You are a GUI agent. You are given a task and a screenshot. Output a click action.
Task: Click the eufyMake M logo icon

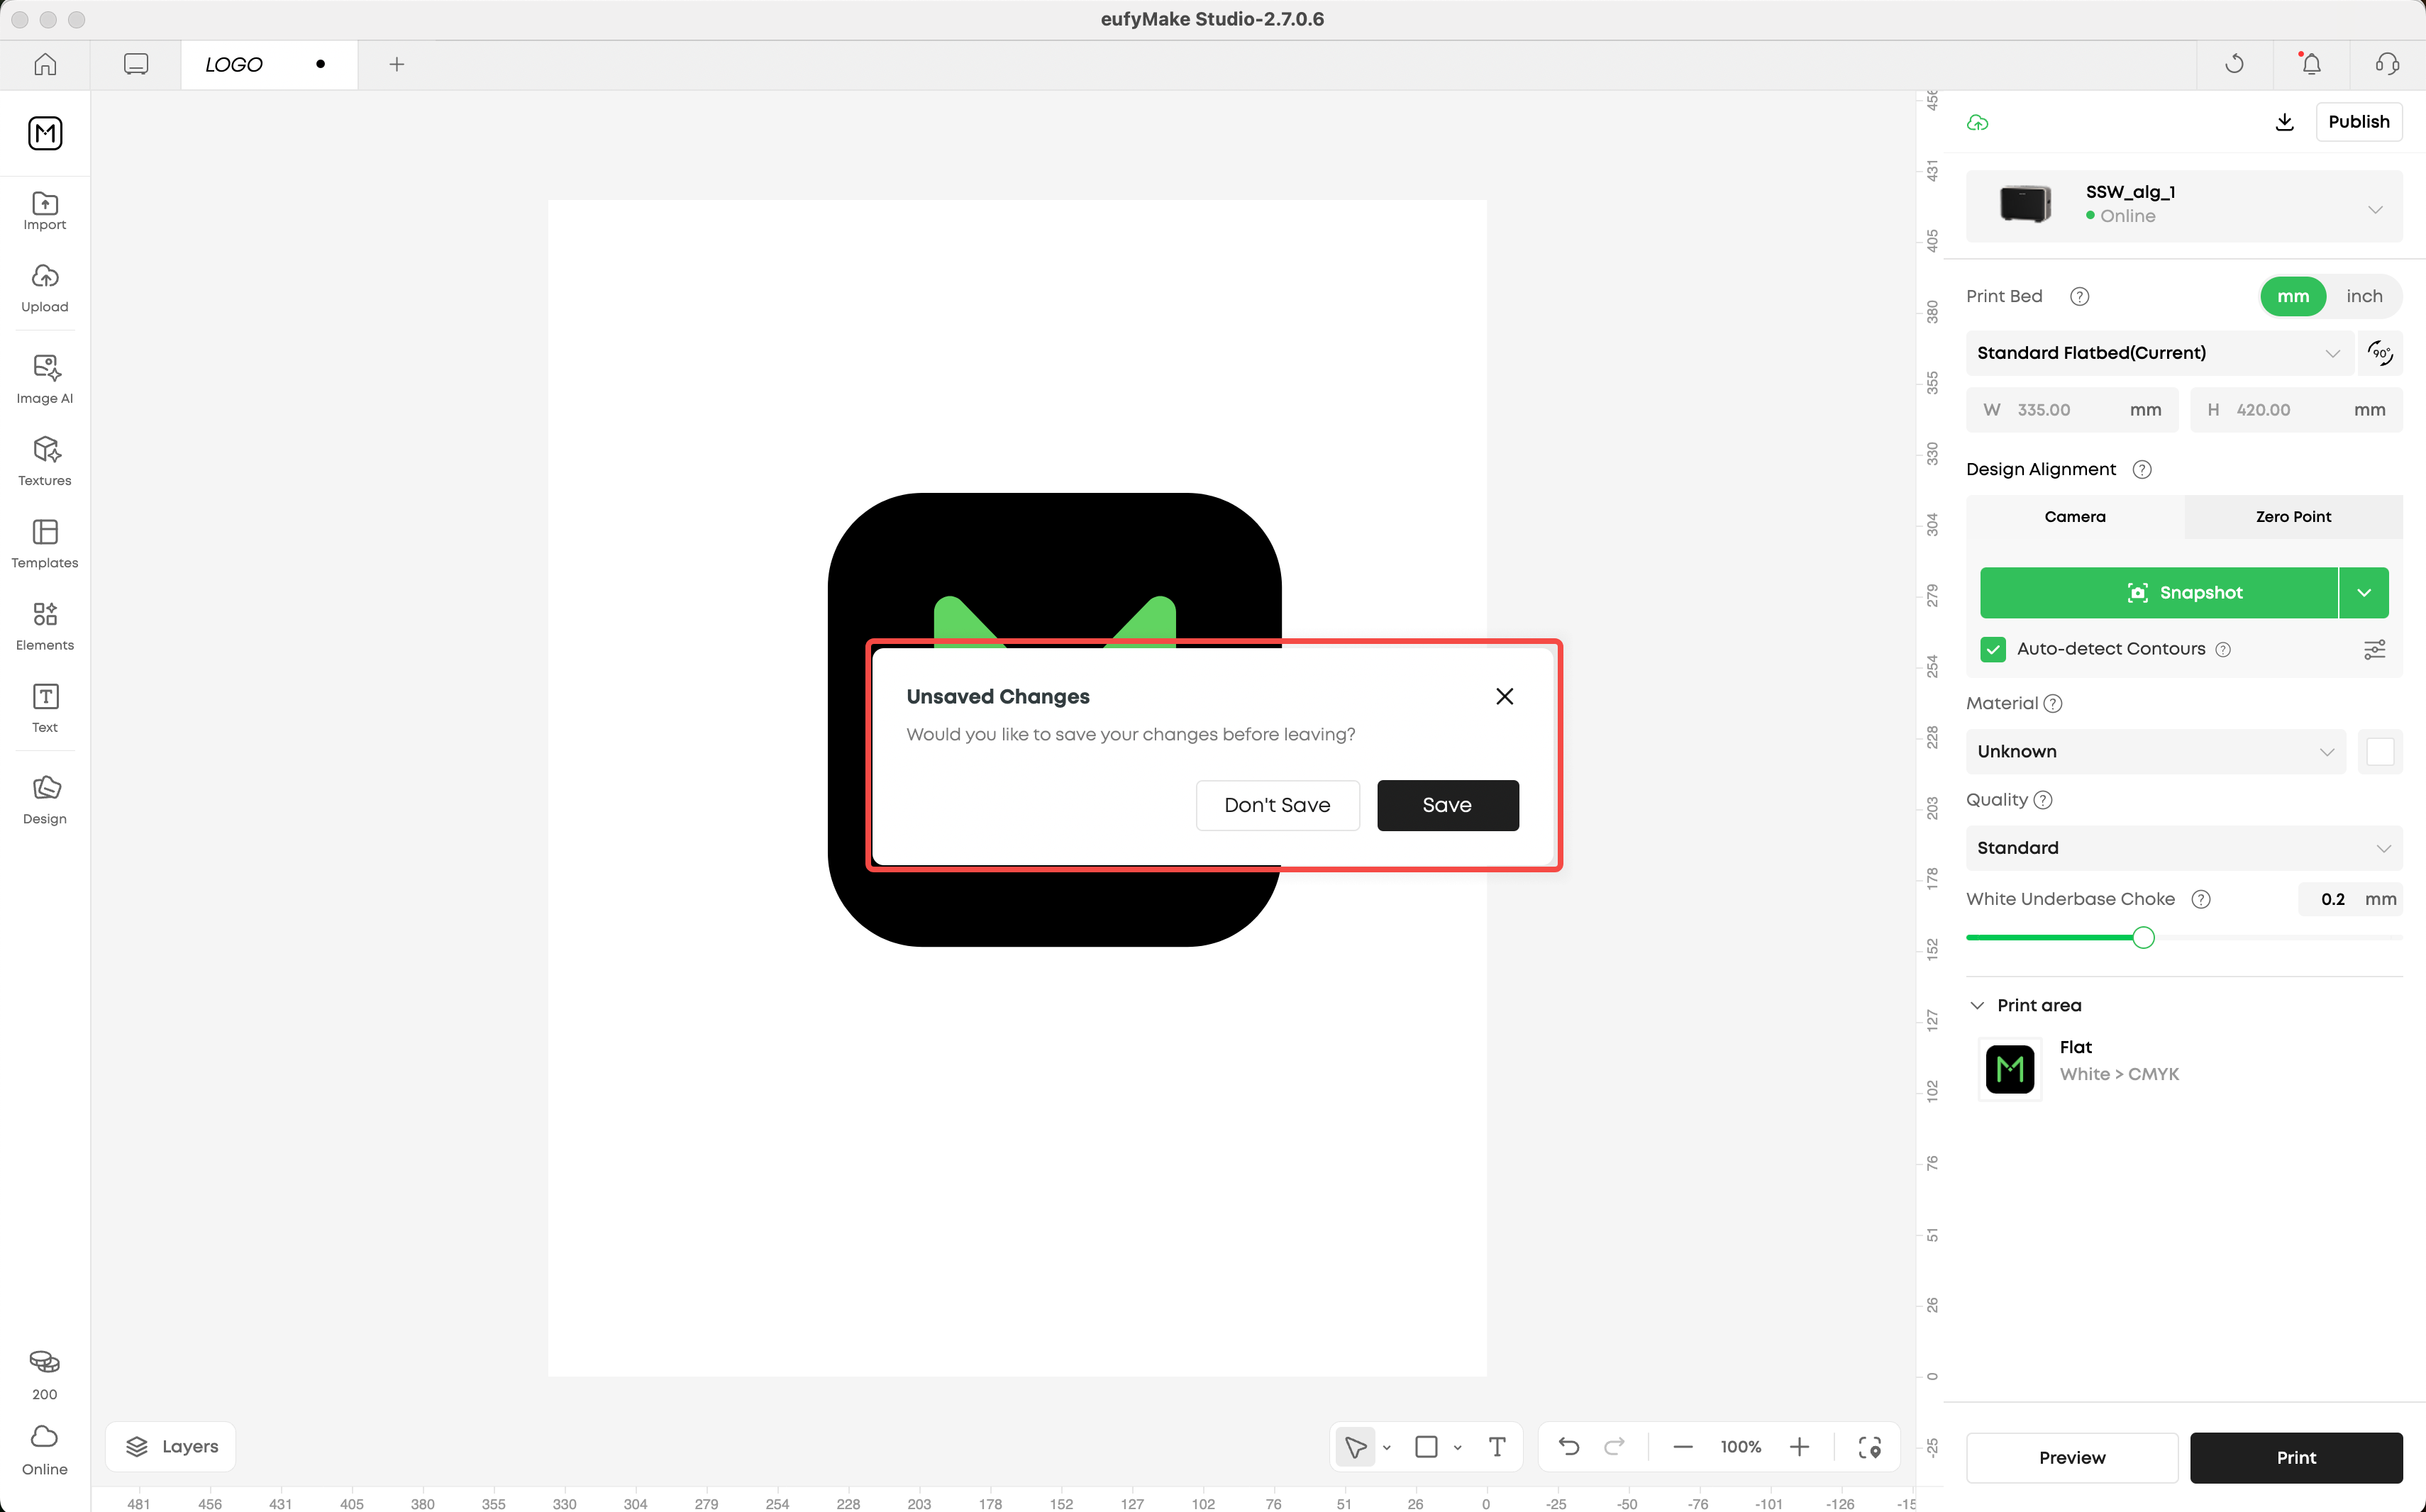(45, 133)
